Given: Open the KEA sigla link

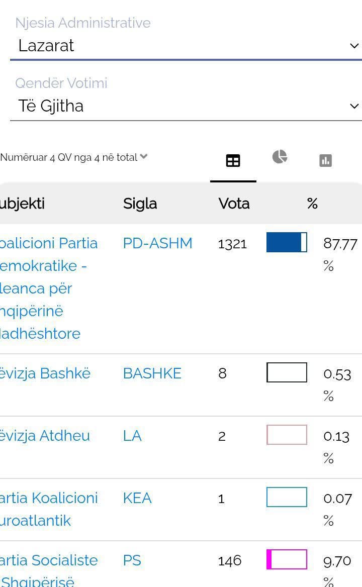Looking at the screenshot, I should pos(137,498).
